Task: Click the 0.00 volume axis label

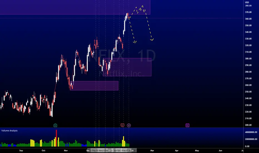Action: click(247, 146)
